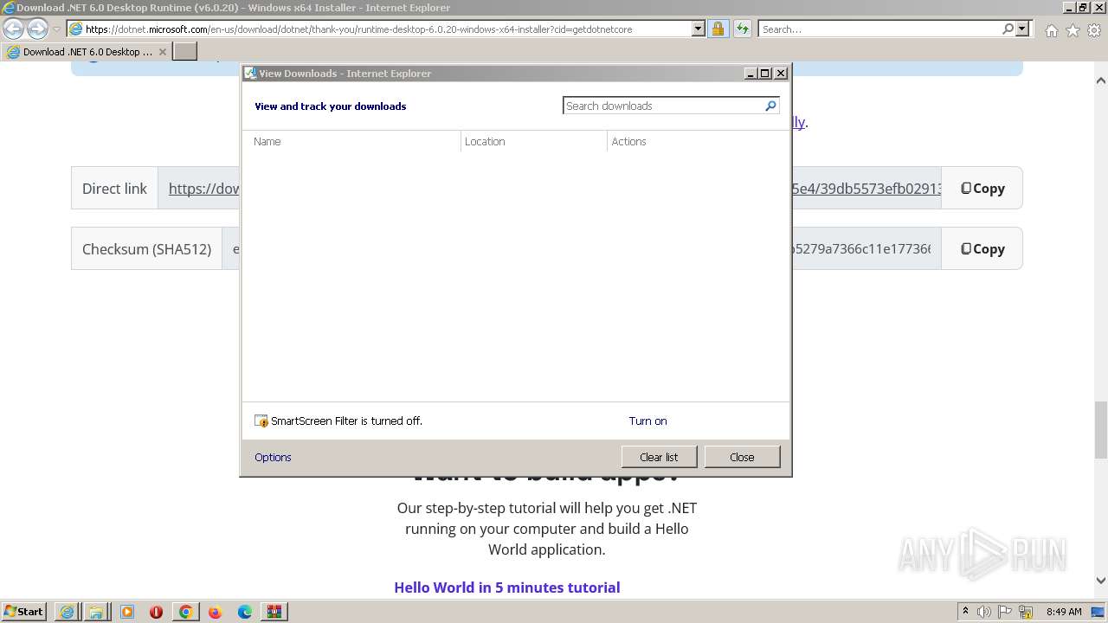Open the Tools gear icon

(1094, 30)
